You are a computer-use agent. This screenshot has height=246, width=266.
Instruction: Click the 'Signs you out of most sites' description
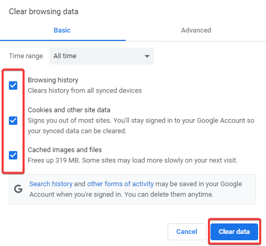tap(141, 126)
